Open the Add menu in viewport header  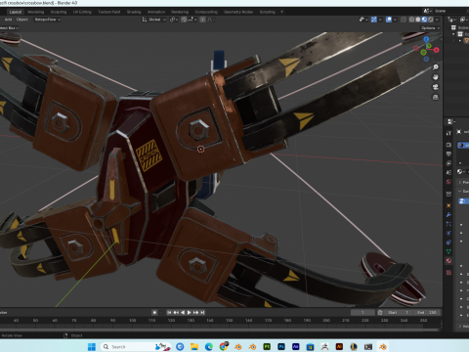[x=8, y=20]
